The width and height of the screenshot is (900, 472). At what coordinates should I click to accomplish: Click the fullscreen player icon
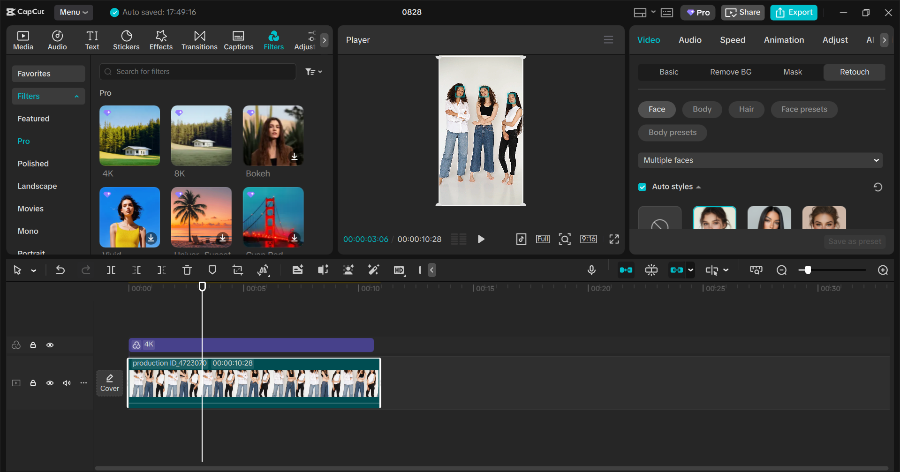(614, 239)
